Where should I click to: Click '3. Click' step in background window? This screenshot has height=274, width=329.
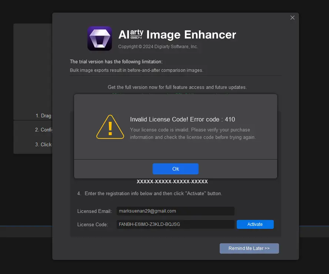point(43,144)
